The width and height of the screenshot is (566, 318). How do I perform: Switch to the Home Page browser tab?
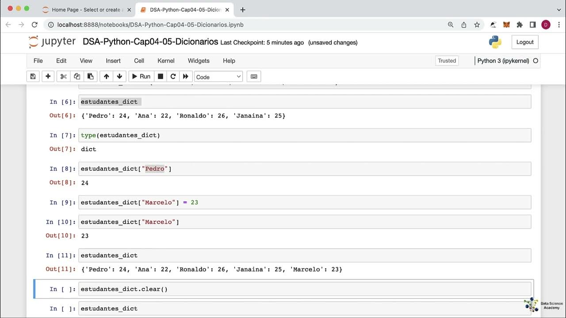86,10
